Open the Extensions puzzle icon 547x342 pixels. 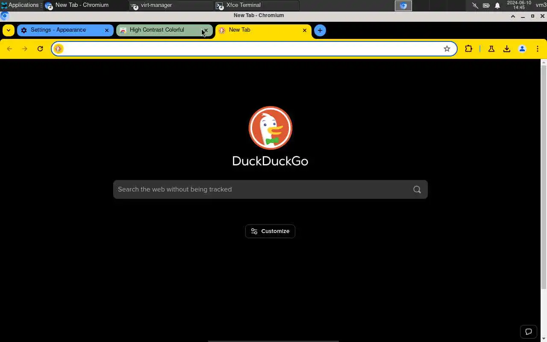coord(469,49)
